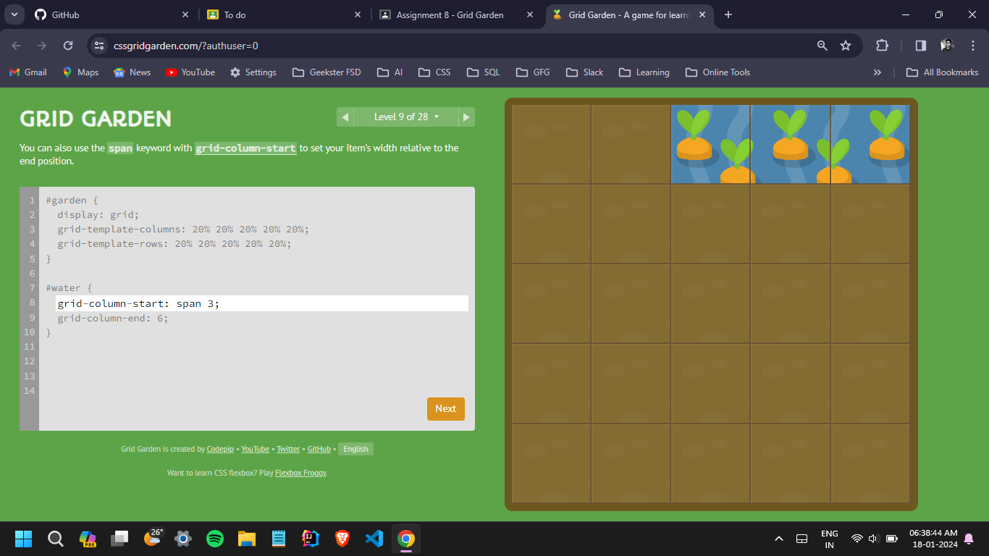Go to the next level arrow

click(x=467, y=117)
